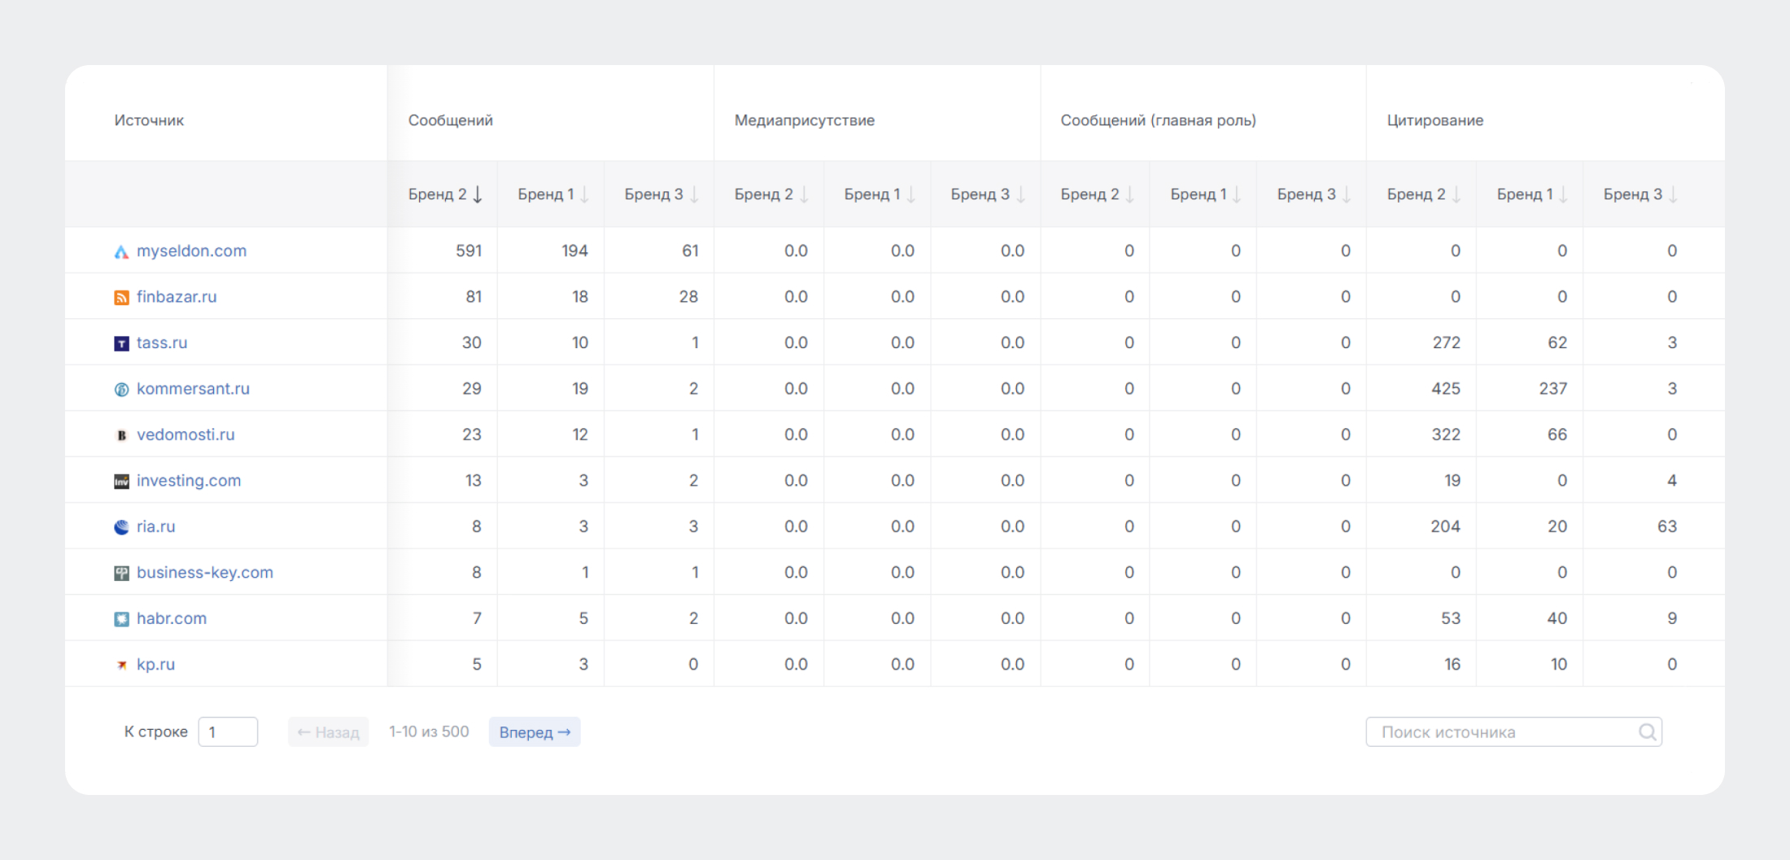Click the habr.com source icon
The height and width of the screenshot is (860, 1790).
(121, 619)
